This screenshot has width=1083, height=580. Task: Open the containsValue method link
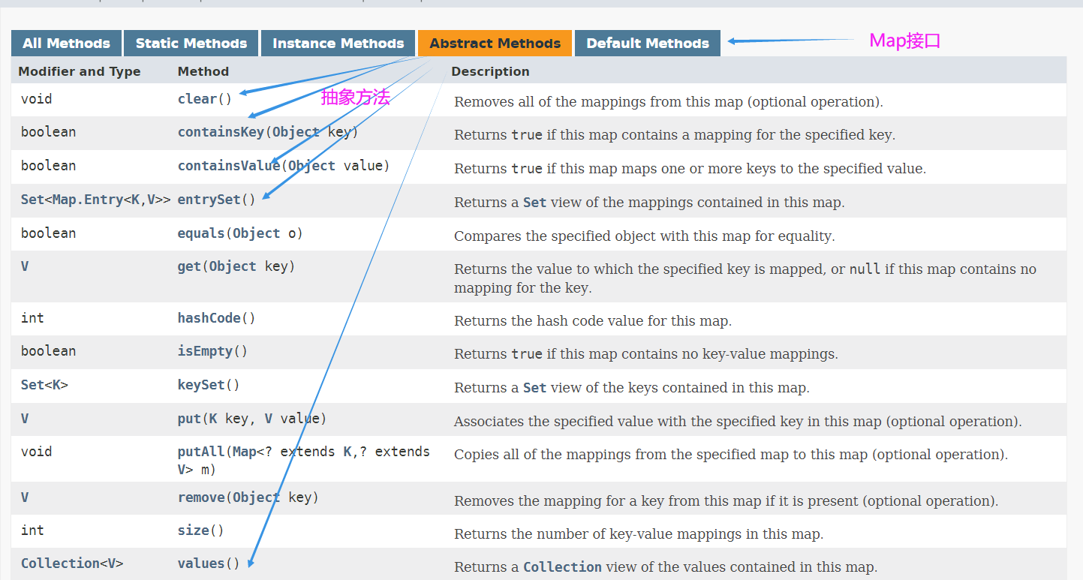point(229,166)
